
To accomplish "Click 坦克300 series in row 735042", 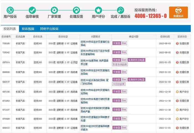I will pos(38,52).
